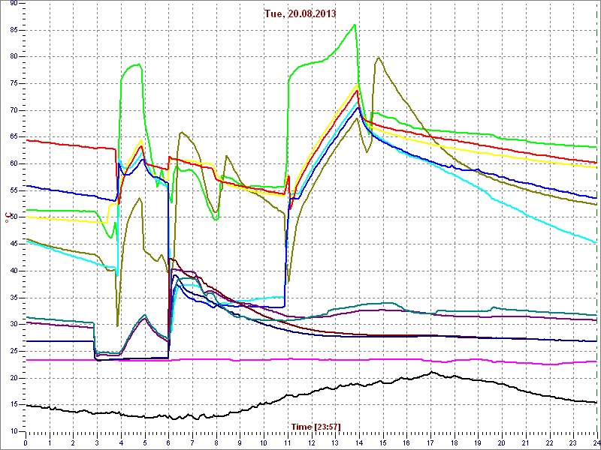Click the Time [23:57] axis caption

pyautogui.click(x=316, y=426)
